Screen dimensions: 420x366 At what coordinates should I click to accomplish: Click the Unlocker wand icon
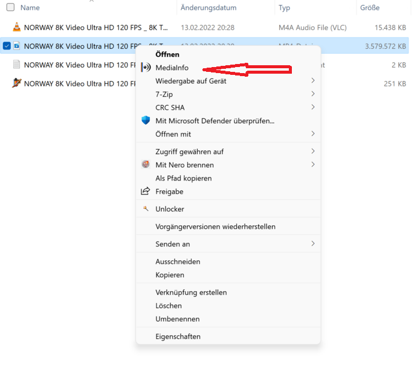[x=145, y=209]
